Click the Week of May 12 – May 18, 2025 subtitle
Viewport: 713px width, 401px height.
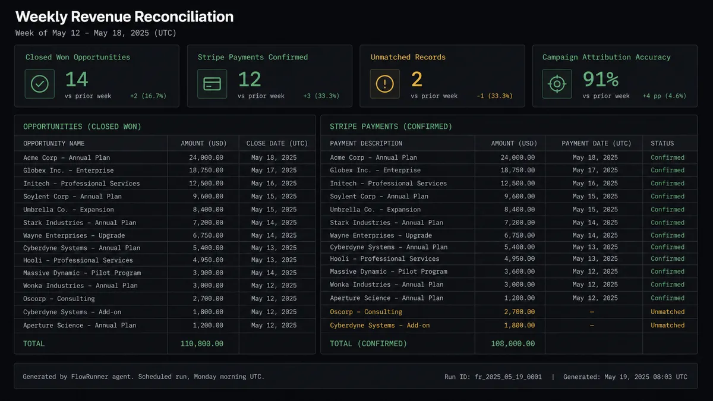pyautogui.click(x=96, y=33)
